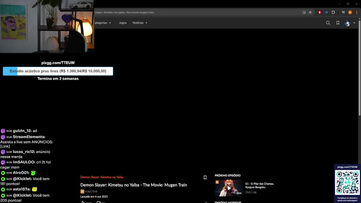Click imSAULOO chat username
The image size is (361, 203).
[x=24, y=162]
